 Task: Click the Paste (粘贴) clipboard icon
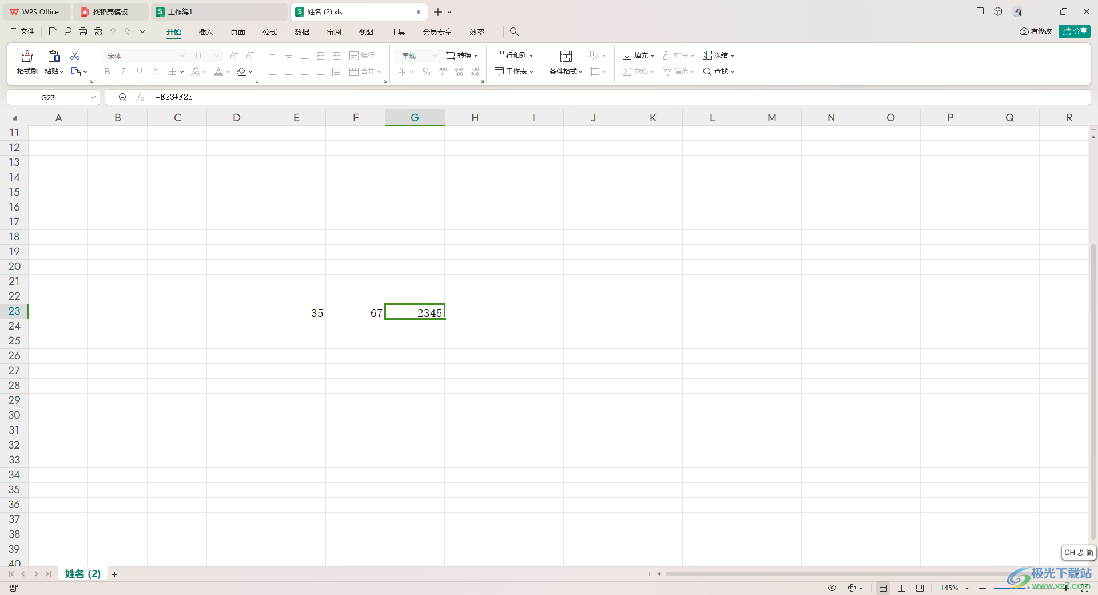click(x=54, y=56)
